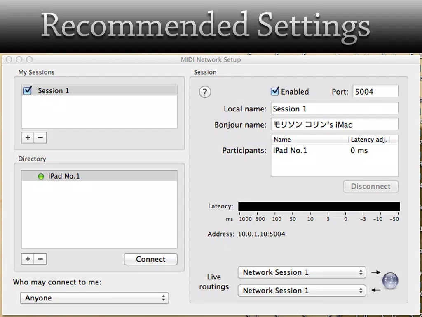Select Session 1 row in My Sessions list
The width and height of the screenshot is (422, 317).
[99, 90]
